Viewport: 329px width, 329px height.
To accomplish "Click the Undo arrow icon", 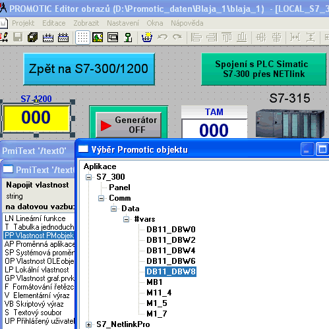I will point(162,38).
